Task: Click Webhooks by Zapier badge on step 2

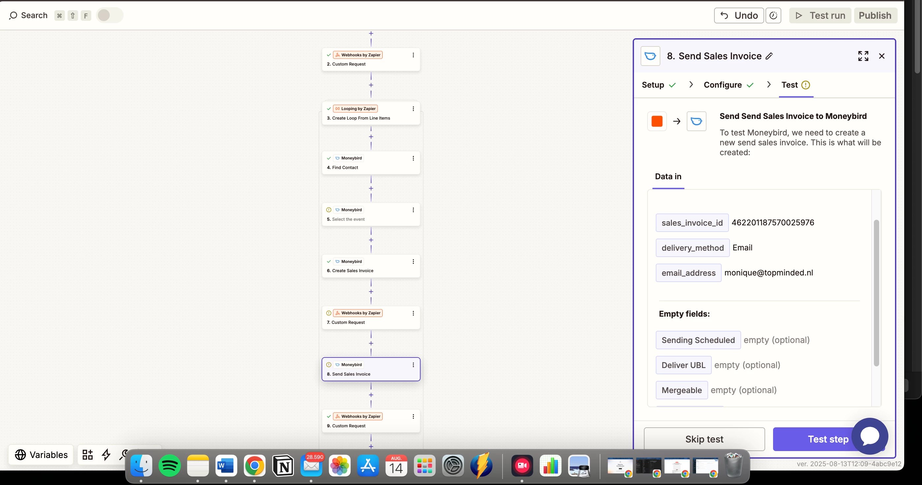Action: pos(358,55)
